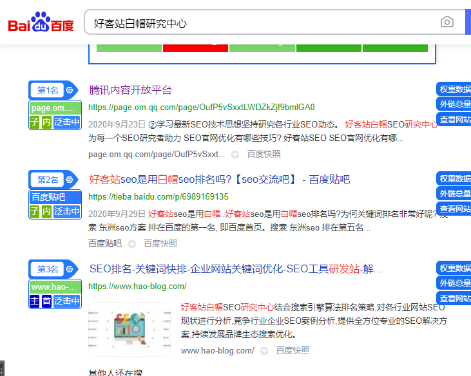This screenshot has height=376, width=471.
Task: Open camera image search icon
Action: pos(447,22)
